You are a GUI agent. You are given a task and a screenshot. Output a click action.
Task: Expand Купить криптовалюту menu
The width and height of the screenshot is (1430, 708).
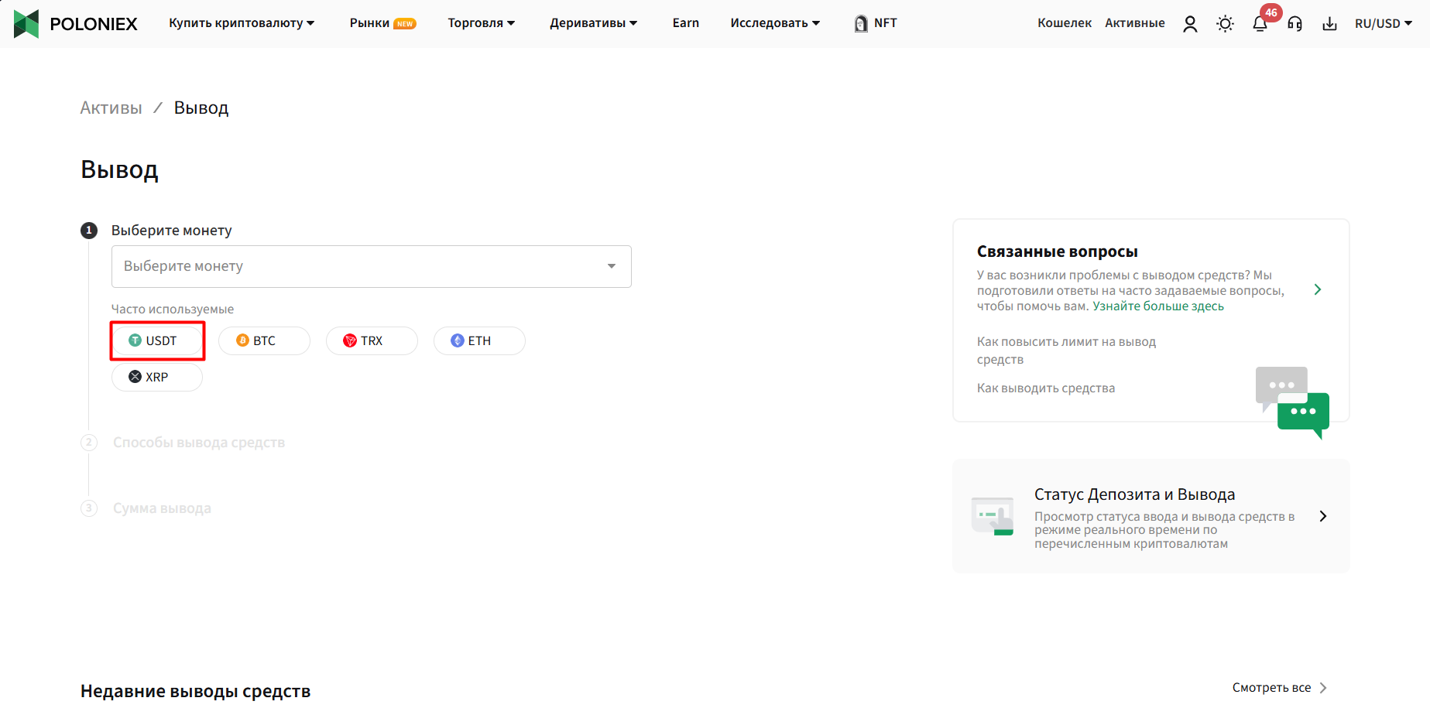(x=242, y=23)
